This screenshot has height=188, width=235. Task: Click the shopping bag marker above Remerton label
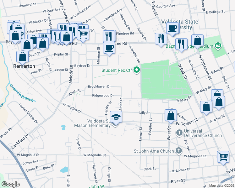(x=23, y=57)
